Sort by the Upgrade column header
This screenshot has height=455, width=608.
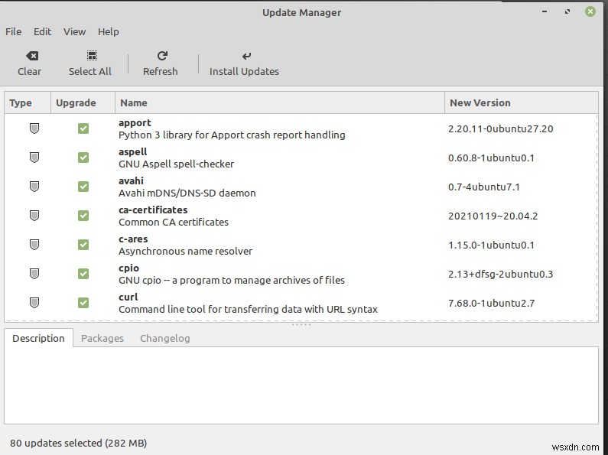(x=83, y=102)
